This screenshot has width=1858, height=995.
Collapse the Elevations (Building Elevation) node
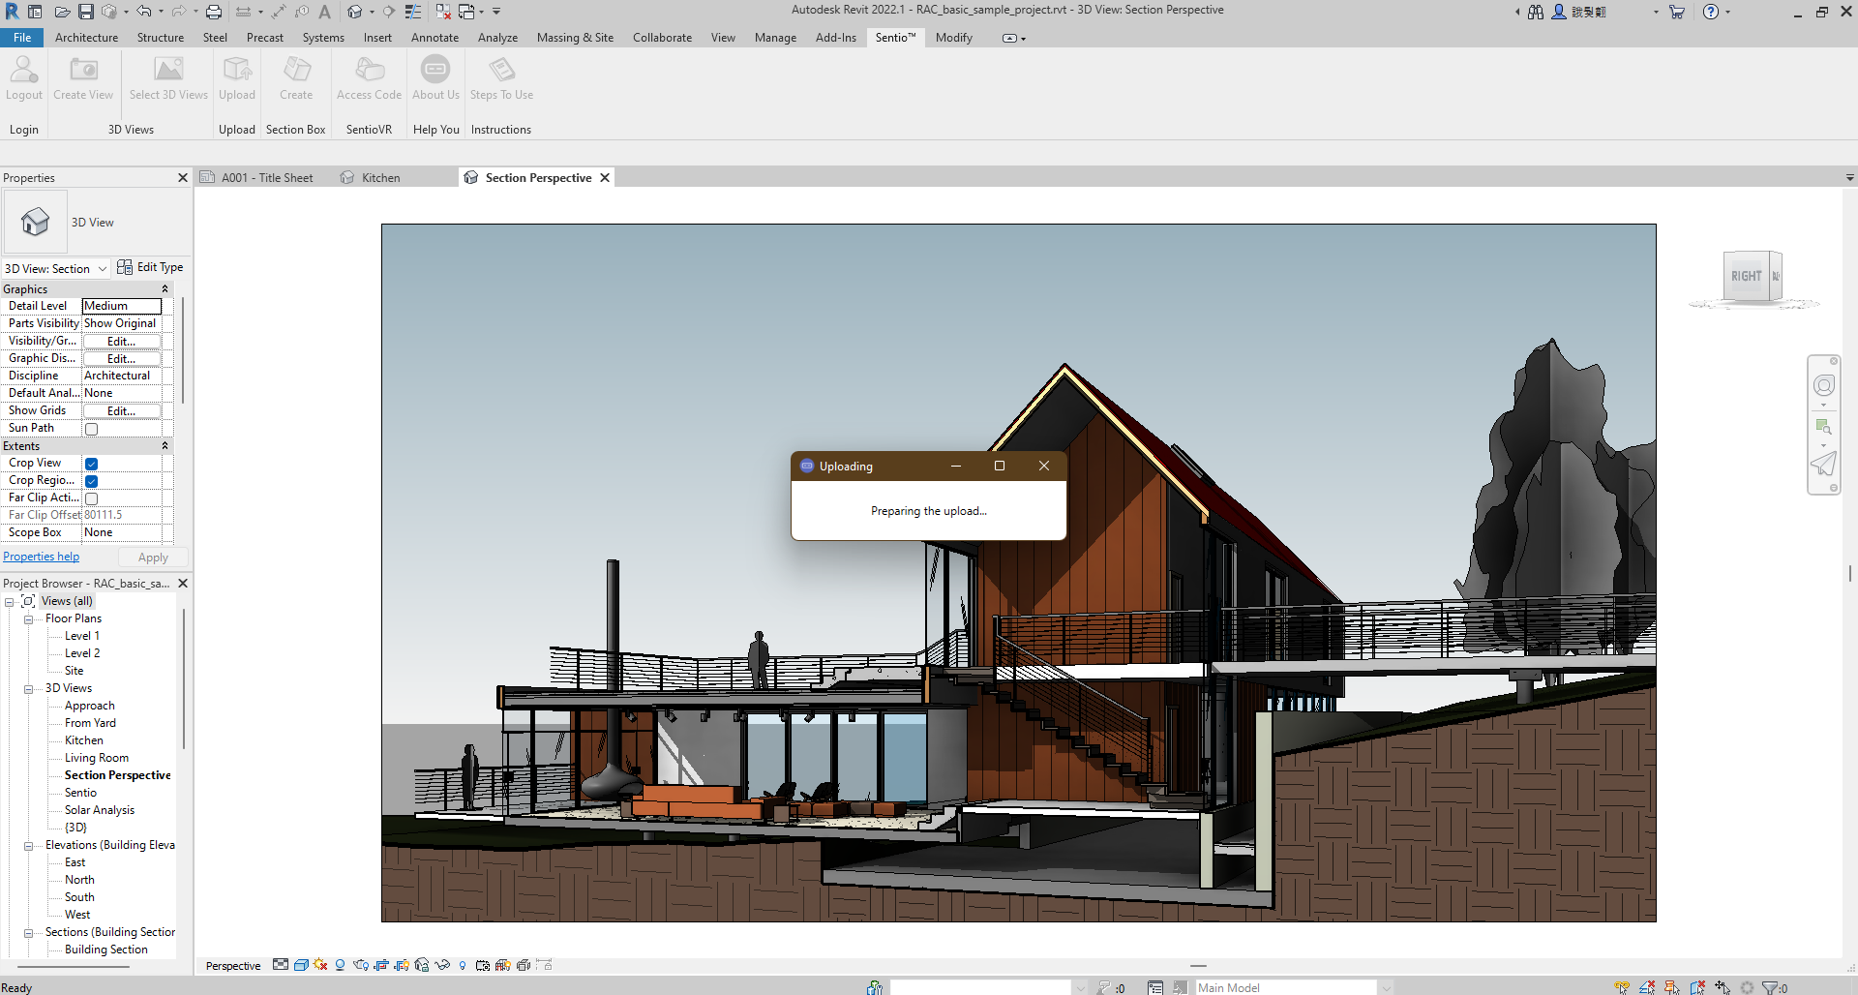(28, 846)
